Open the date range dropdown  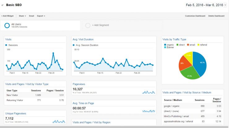pos(225,5)
